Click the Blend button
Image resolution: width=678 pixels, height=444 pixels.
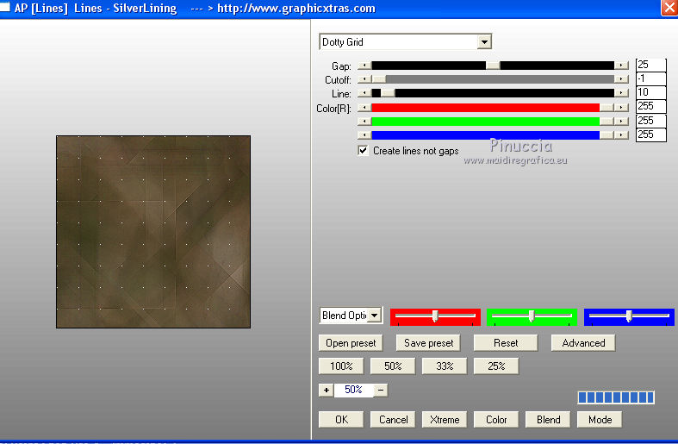[x=548, y=420]
